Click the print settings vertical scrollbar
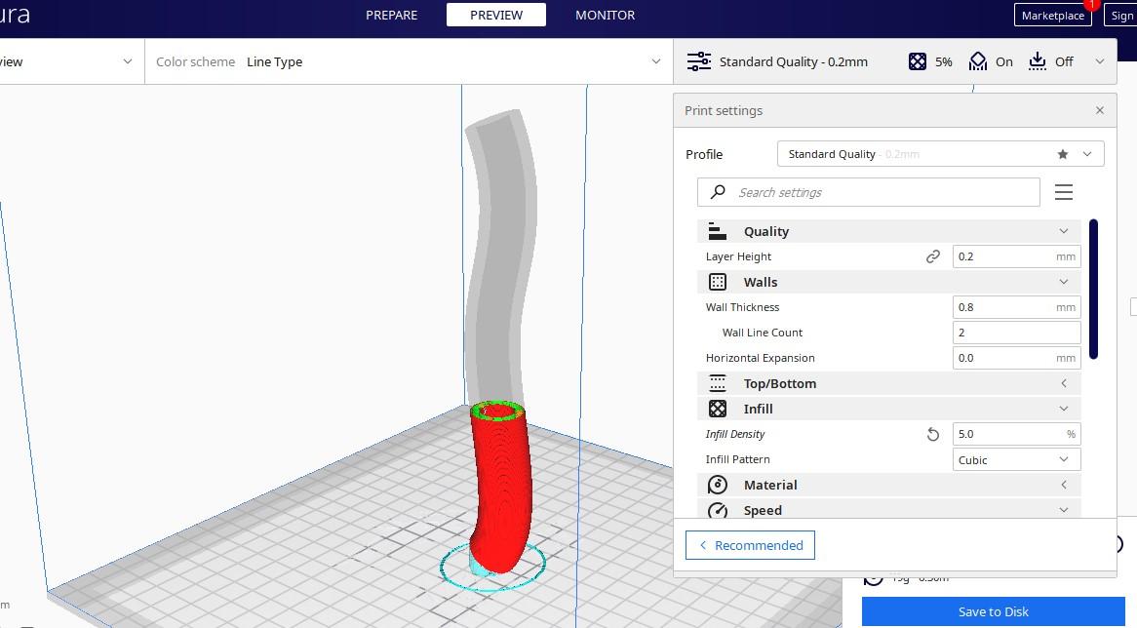Image resolution: width=1137 pixels, height=628 pixels. click(1093, 289)
